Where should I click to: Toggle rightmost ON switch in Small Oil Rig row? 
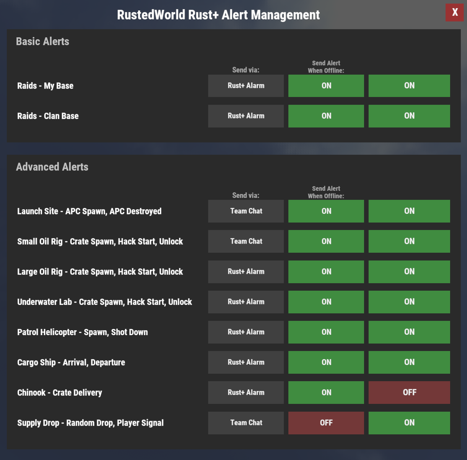(409, 241)
